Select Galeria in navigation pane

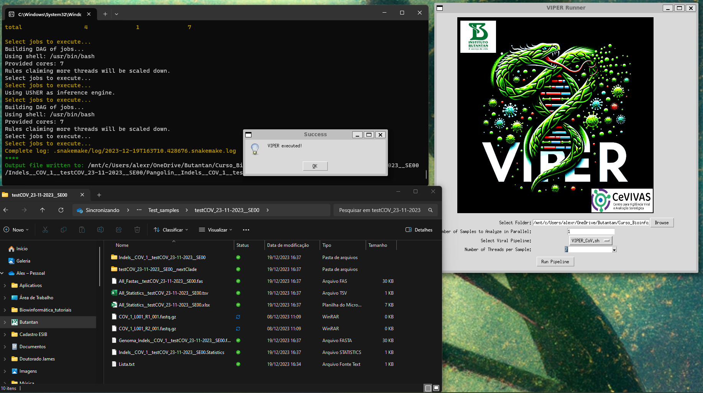coord(23,261)
